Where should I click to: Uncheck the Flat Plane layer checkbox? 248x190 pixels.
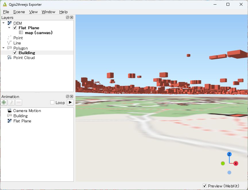[15, 28]
